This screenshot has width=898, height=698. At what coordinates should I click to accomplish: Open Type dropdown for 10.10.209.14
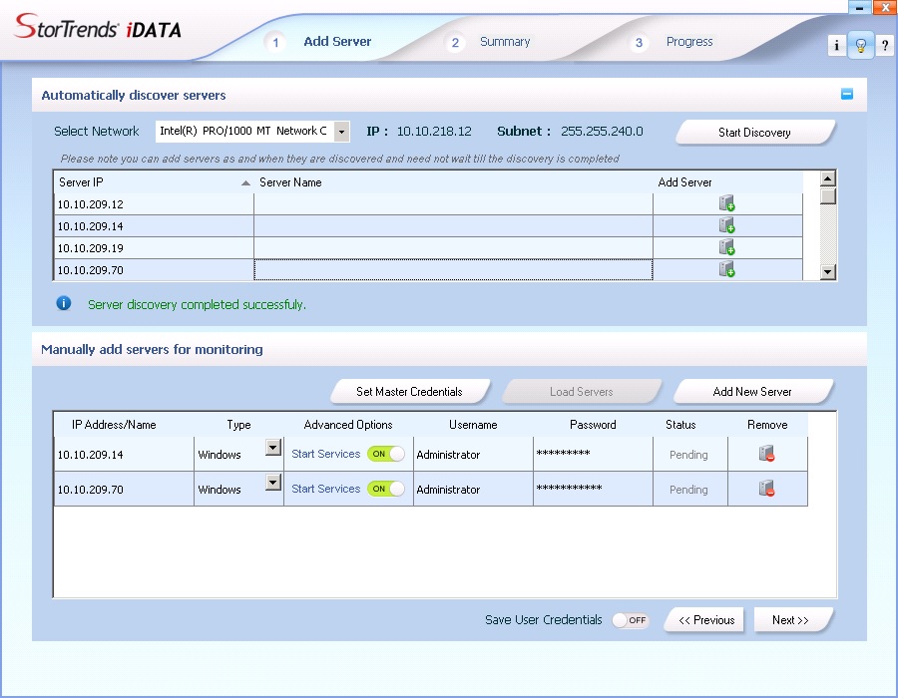272,449
